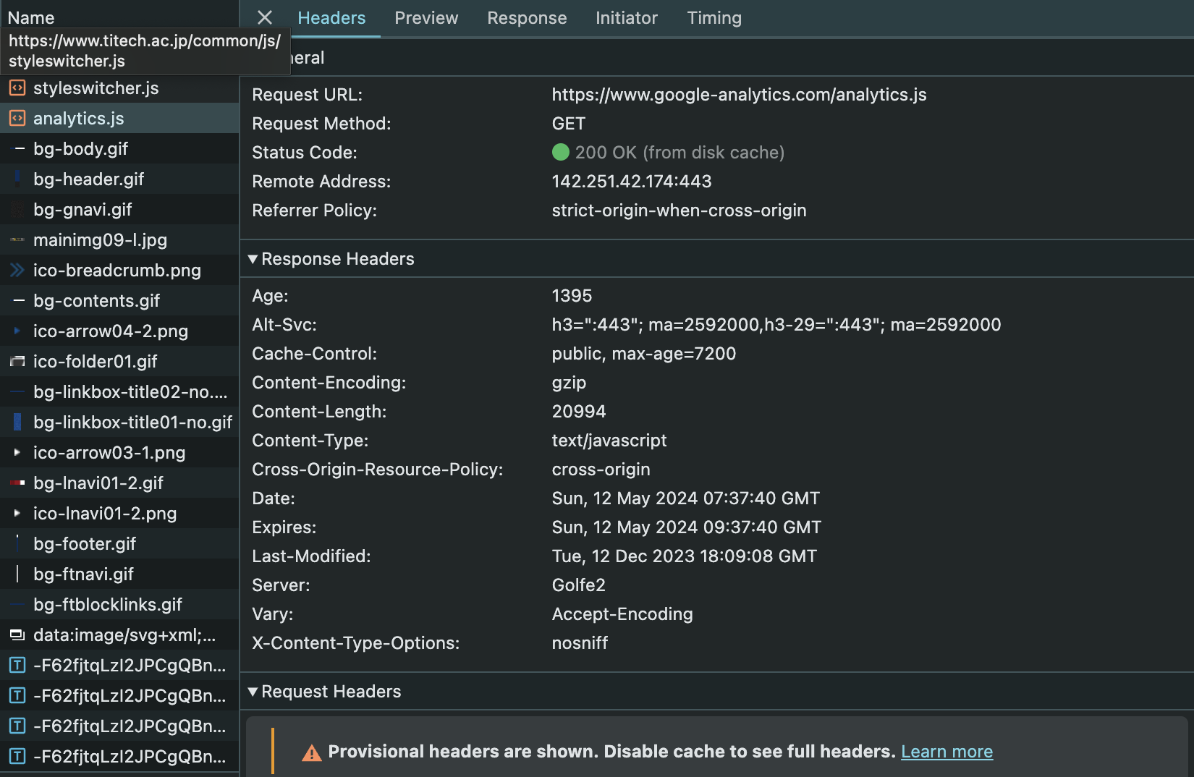Click the Content-Length value 20994
1194x777 pixels.
[x=579, y=412]
